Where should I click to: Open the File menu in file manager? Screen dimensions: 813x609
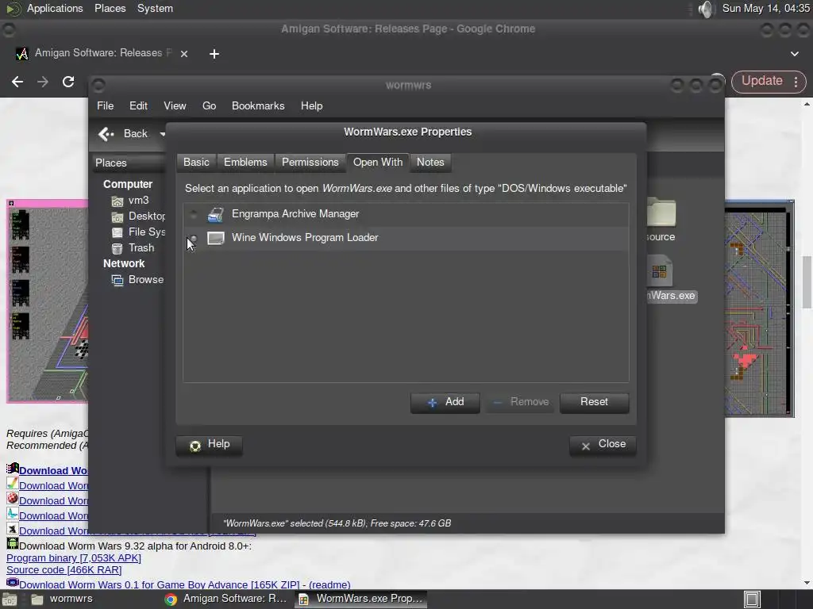[106, 105]
